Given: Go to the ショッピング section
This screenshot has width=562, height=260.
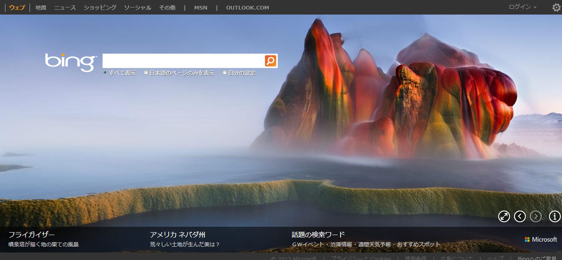Looking at the screenshot, I should click(100, 7).
